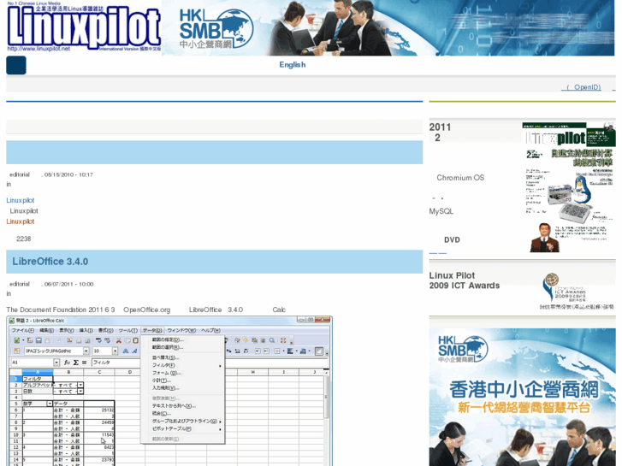Expand the ピボットテーブル submenu
This screenshot has width=622, height=466.
click(220, 429)
